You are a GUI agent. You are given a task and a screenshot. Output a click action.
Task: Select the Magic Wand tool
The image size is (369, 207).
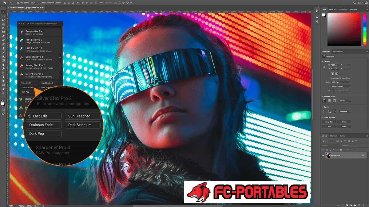tap(4, 24)
